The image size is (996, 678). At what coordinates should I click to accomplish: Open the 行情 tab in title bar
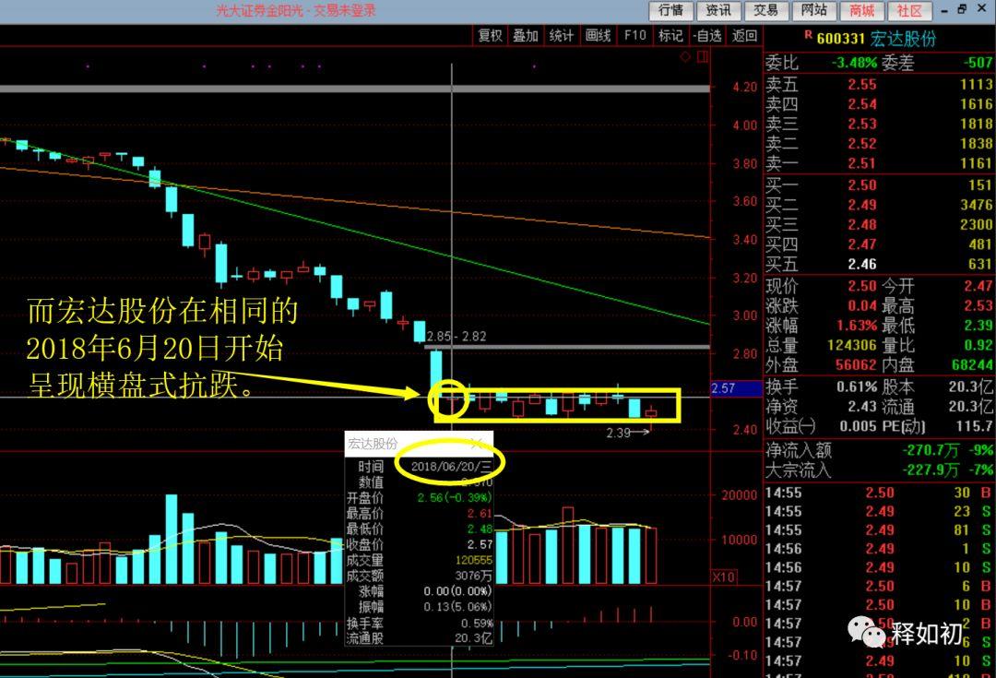coord(670,10)
